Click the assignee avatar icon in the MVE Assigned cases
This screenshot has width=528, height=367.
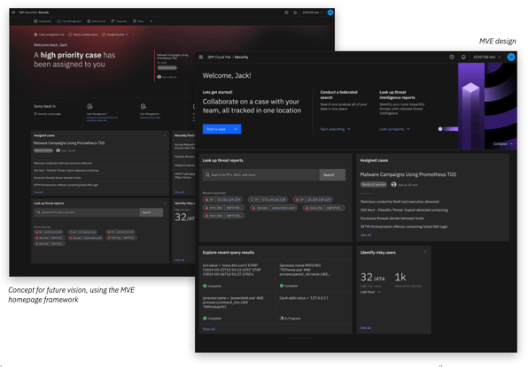[x=393, y=185]
